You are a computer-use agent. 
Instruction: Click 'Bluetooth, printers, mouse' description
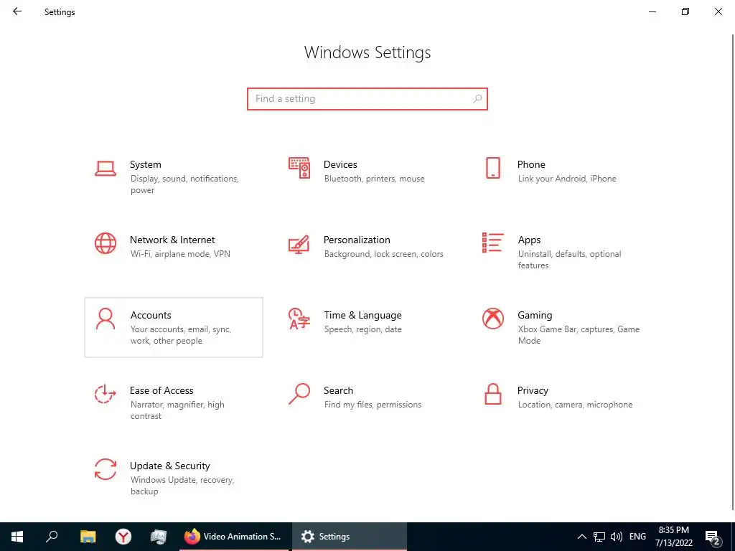pos(374,179)
